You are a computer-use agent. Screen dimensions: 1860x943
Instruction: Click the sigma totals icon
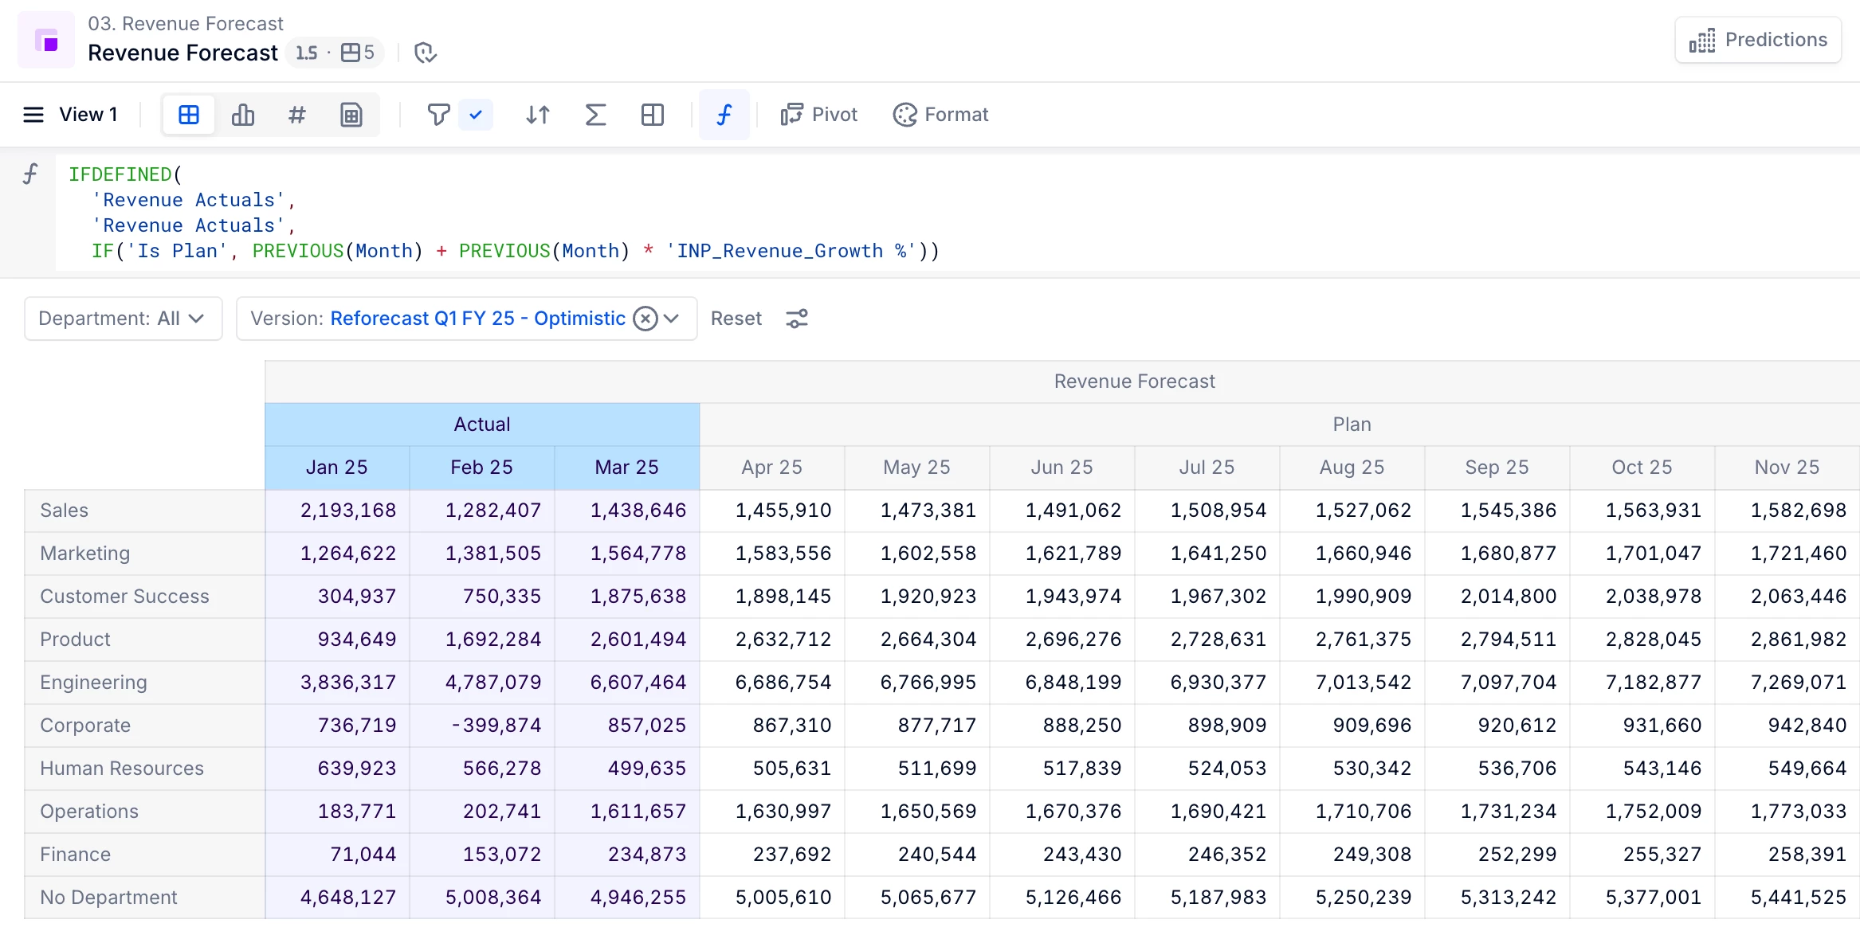point(595,115)
